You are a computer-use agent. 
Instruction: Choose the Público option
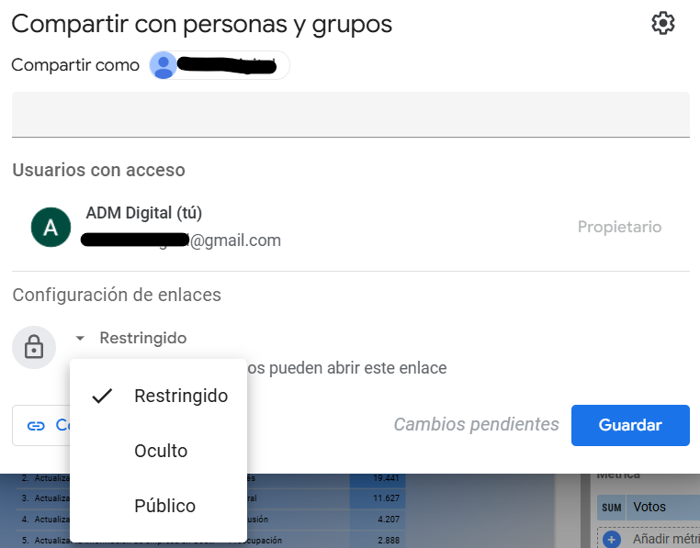click(x=159, y=506)
